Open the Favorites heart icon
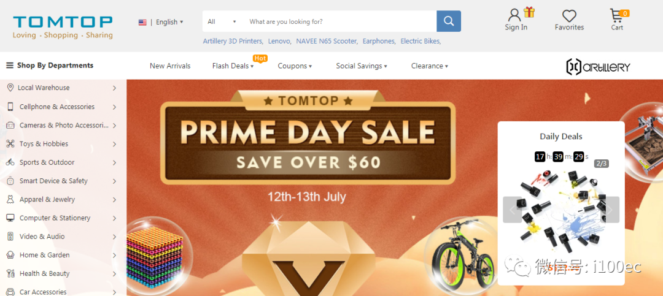 click(569, 15)
